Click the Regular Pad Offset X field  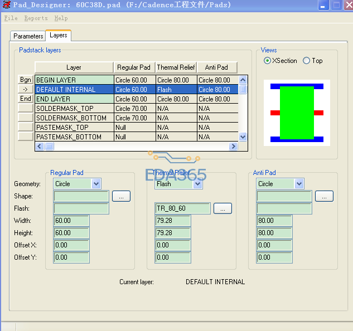pos(71,245)
